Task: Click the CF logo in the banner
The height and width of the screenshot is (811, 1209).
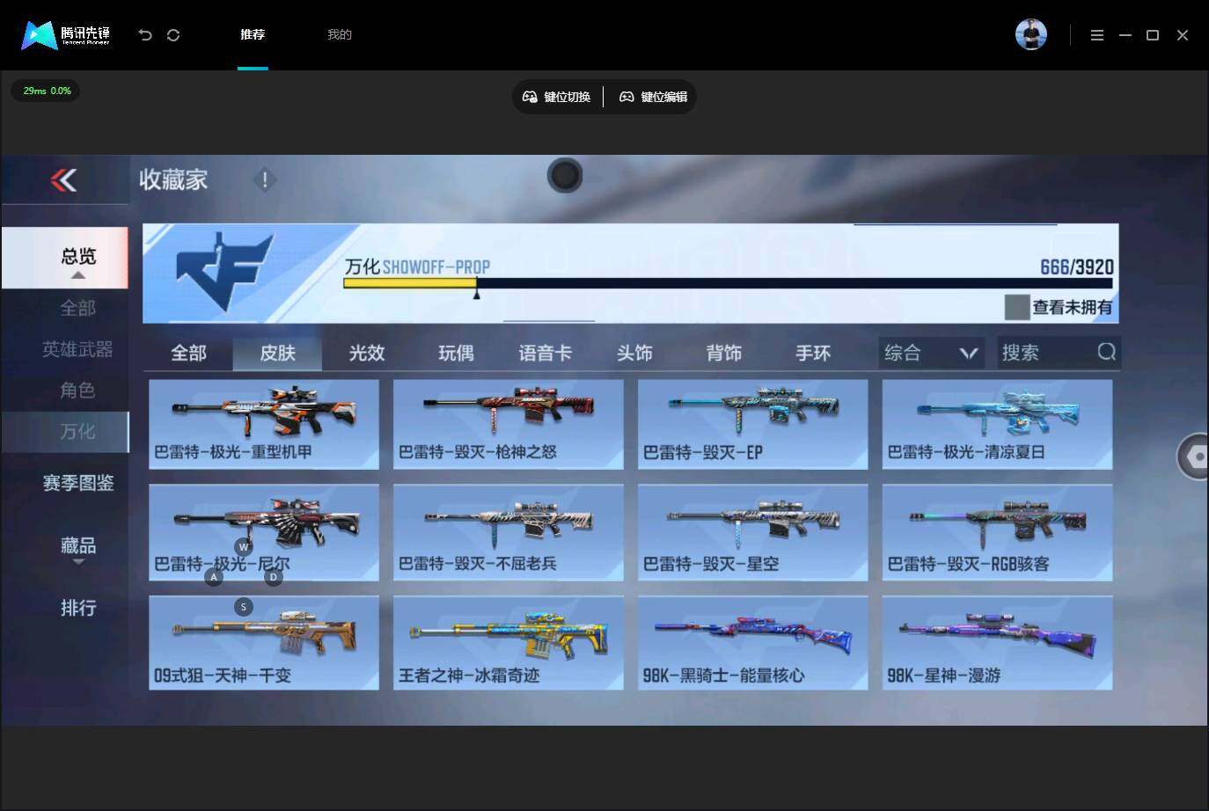Action: pos(225,270)
